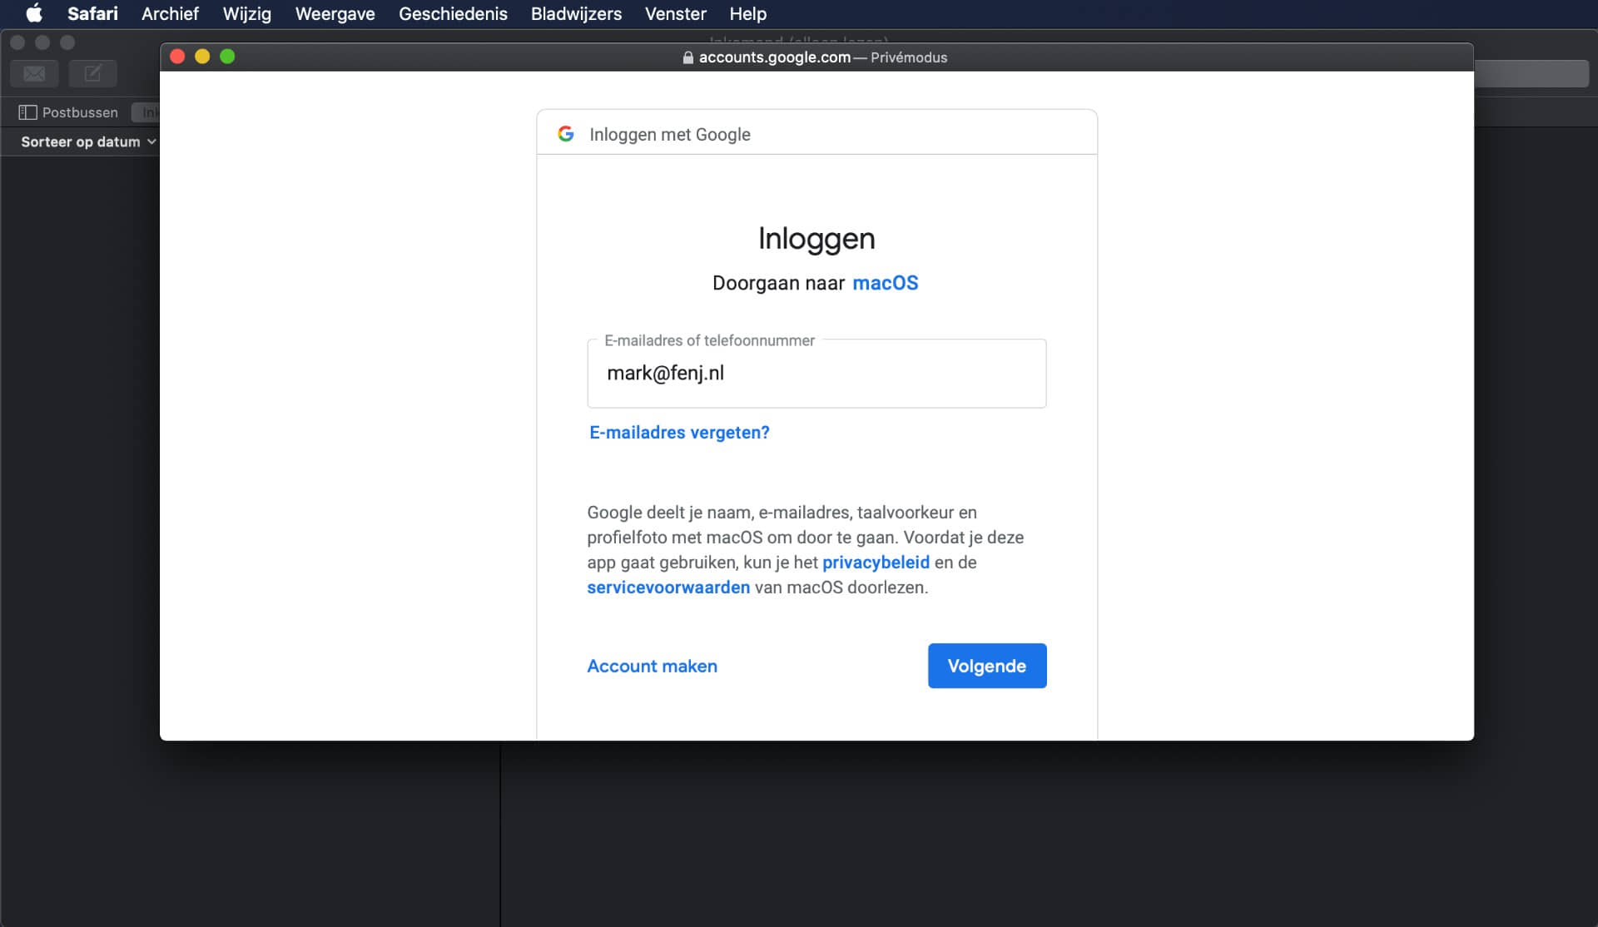Click the Inloggen met Google header text
This screenshot has height=927, width=1598.
pyautogui.click(x=670, y=135)
